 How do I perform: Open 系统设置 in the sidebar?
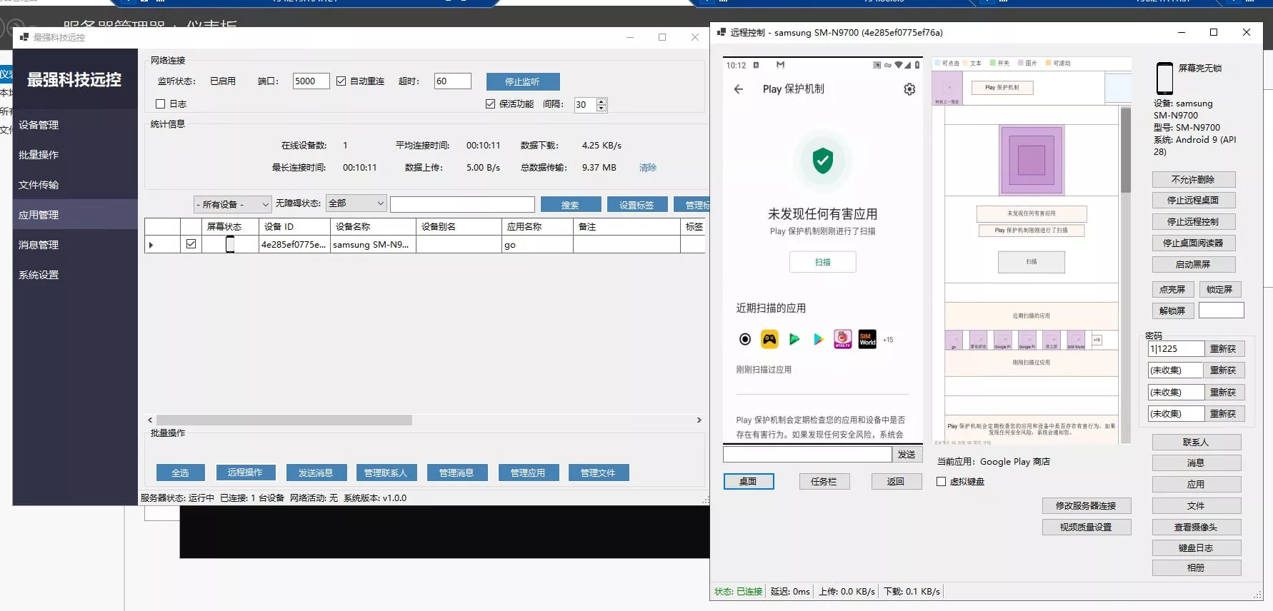click(75, 275)
